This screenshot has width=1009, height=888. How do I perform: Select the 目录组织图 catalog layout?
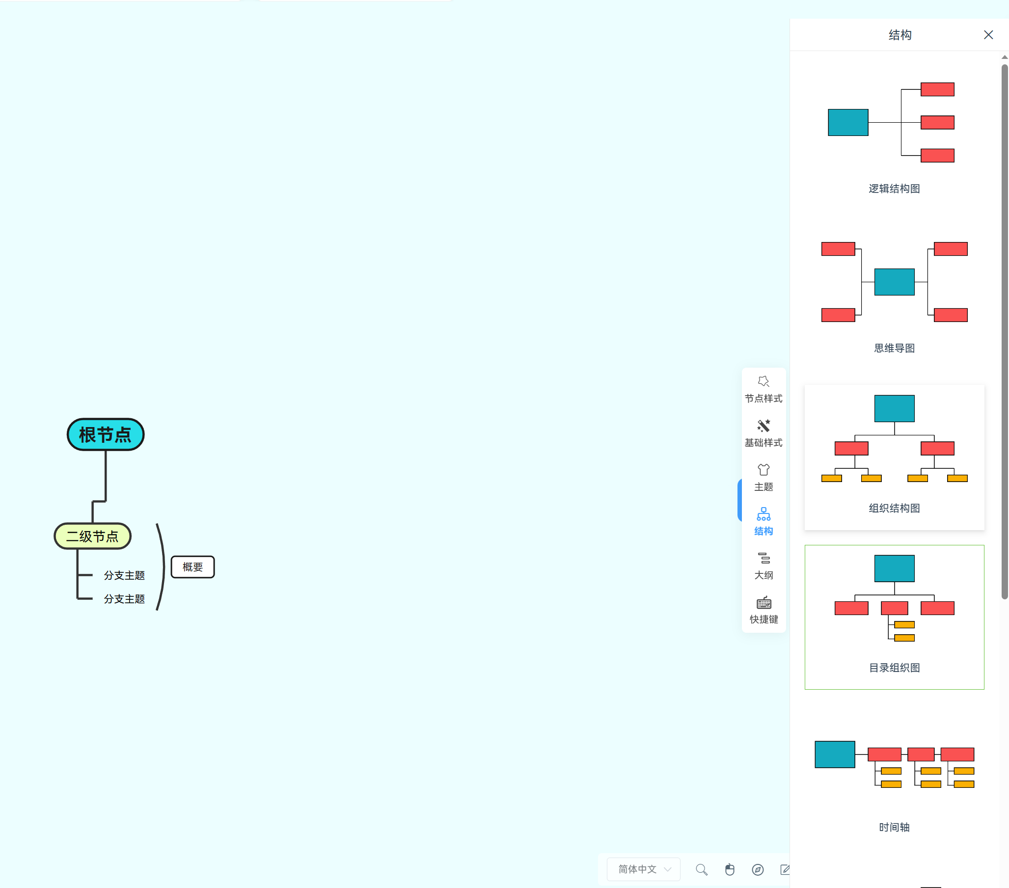click(894, 617)
